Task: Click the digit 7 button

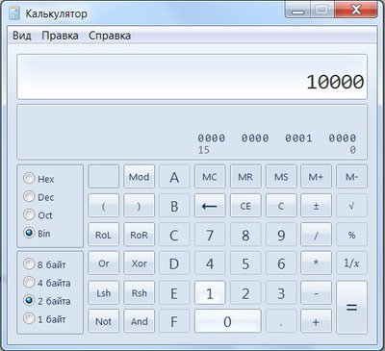Action: (x=210, y=235)
